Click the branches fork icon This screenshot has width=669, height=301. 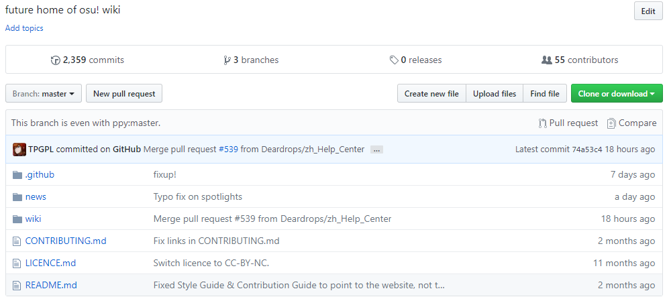pyautogui.click(x=227, y=60)
